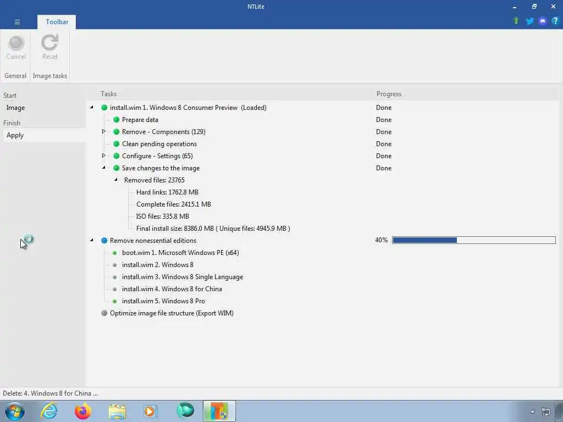Open the Twitter link icon
This screenshot has height=422, width=563.
click(x=529, y=21)
